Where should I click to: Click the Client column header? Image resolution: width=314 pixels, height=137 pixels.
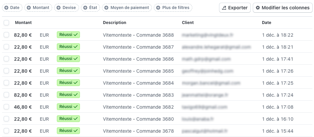click(x=188, y=23)
